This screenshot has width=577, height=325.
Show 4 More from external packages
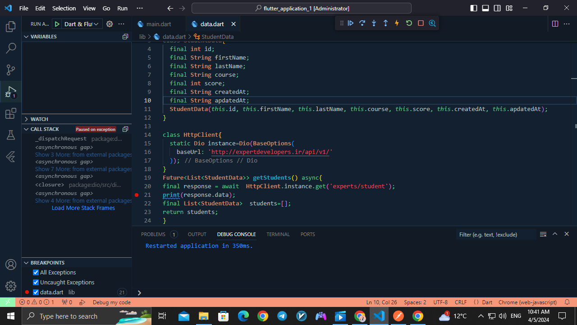(84, 200)
